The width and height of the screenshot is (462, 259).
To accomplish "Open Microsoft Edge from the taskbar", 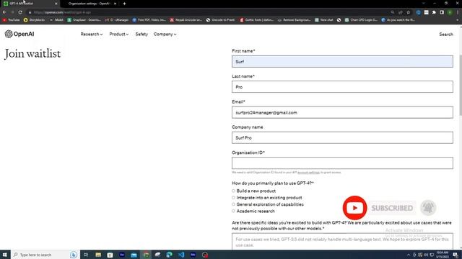I will [x=169, y=255].
